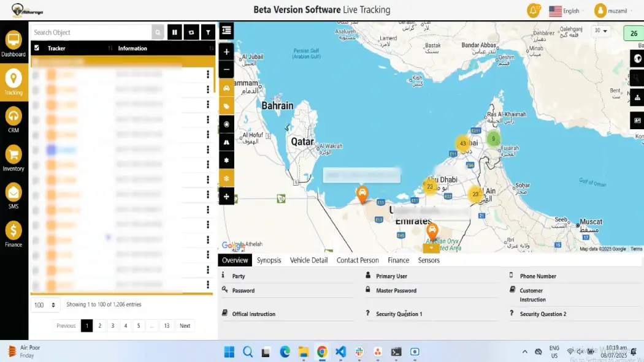Click the green 26 counter button

tap(634, 34)
